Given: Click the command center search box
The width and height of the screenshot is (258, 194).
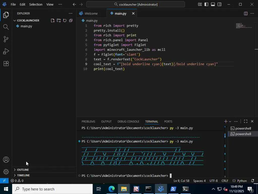Looking at the screenshot, I should pyautogui.click(x=135, y=5).
